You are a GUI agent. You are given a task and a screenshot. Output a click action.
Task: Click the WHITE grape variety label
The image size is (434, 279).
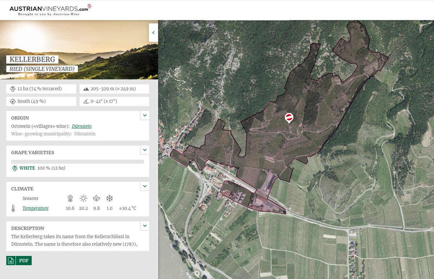pos(27,168)
